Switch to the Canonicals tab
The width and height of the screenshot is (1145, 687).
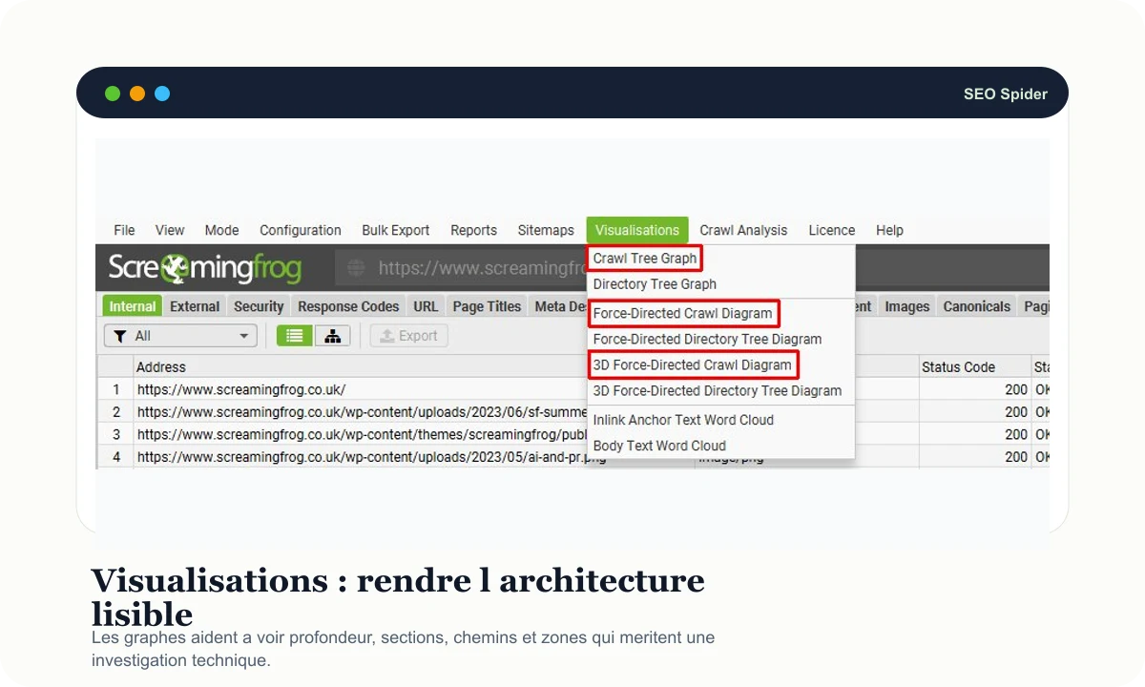(976, 306)
